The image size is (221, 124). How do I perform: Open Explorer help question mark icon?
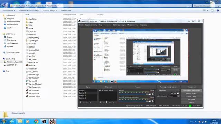pos(218,10)
